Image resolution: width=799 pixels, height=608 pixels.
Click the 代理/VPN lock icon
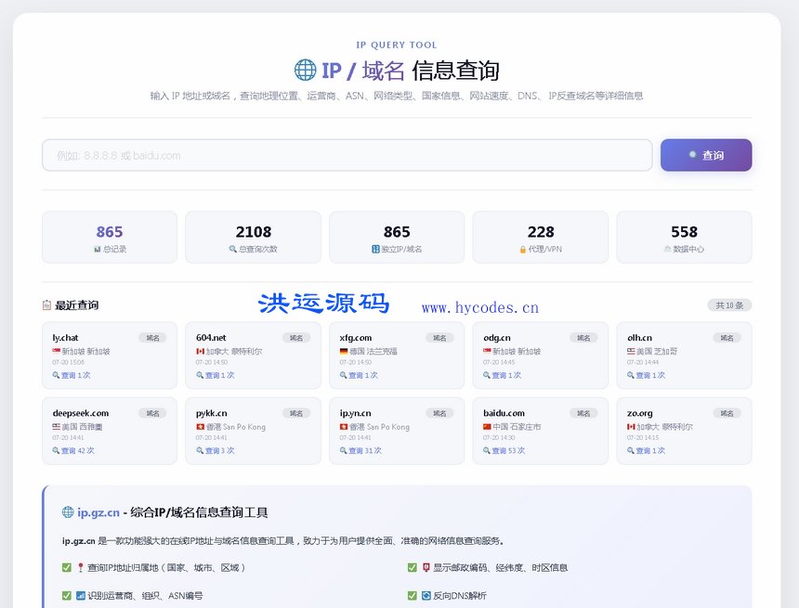pos(523,250)
